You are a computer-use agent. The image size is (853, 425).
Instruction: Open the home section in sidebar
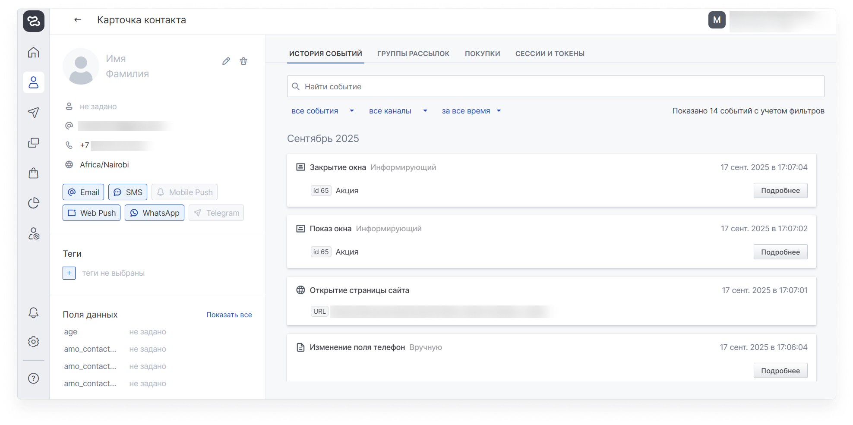click(x=34, y=52)
